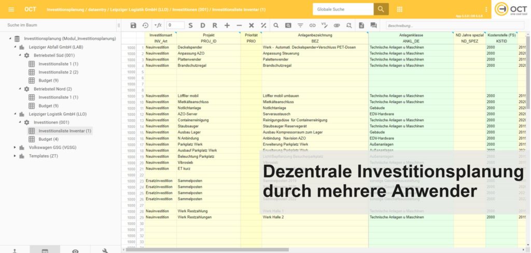Click the D toolbar button
531x253 pixels.
pos(203,25)
